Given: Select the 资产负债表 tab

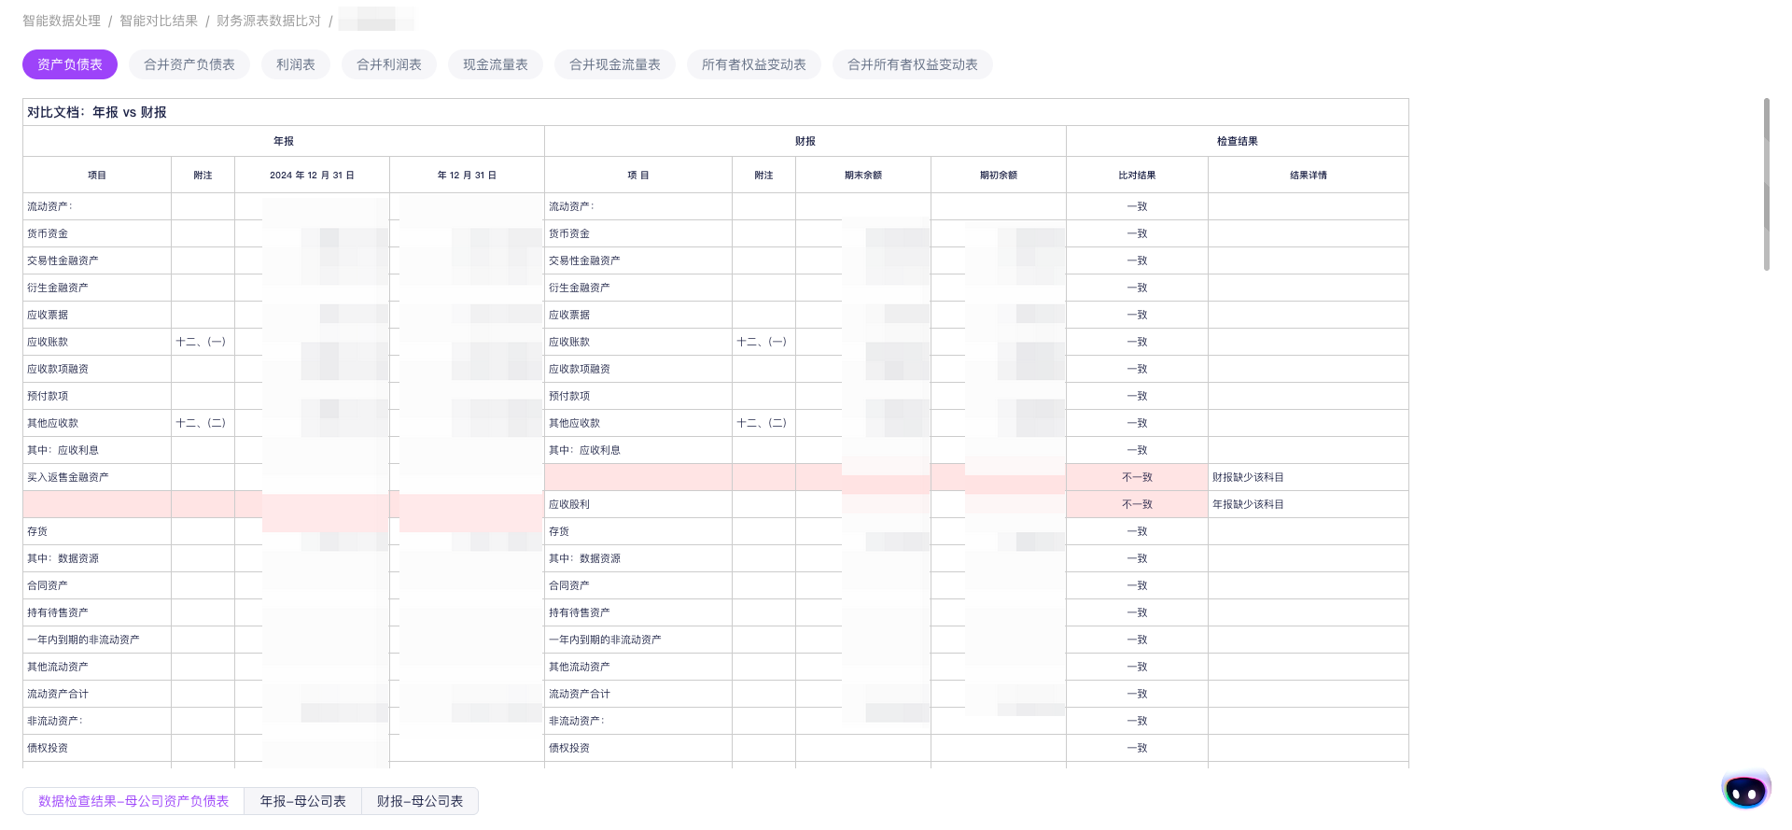Looking at the screenshot, I should coord(70,64).
